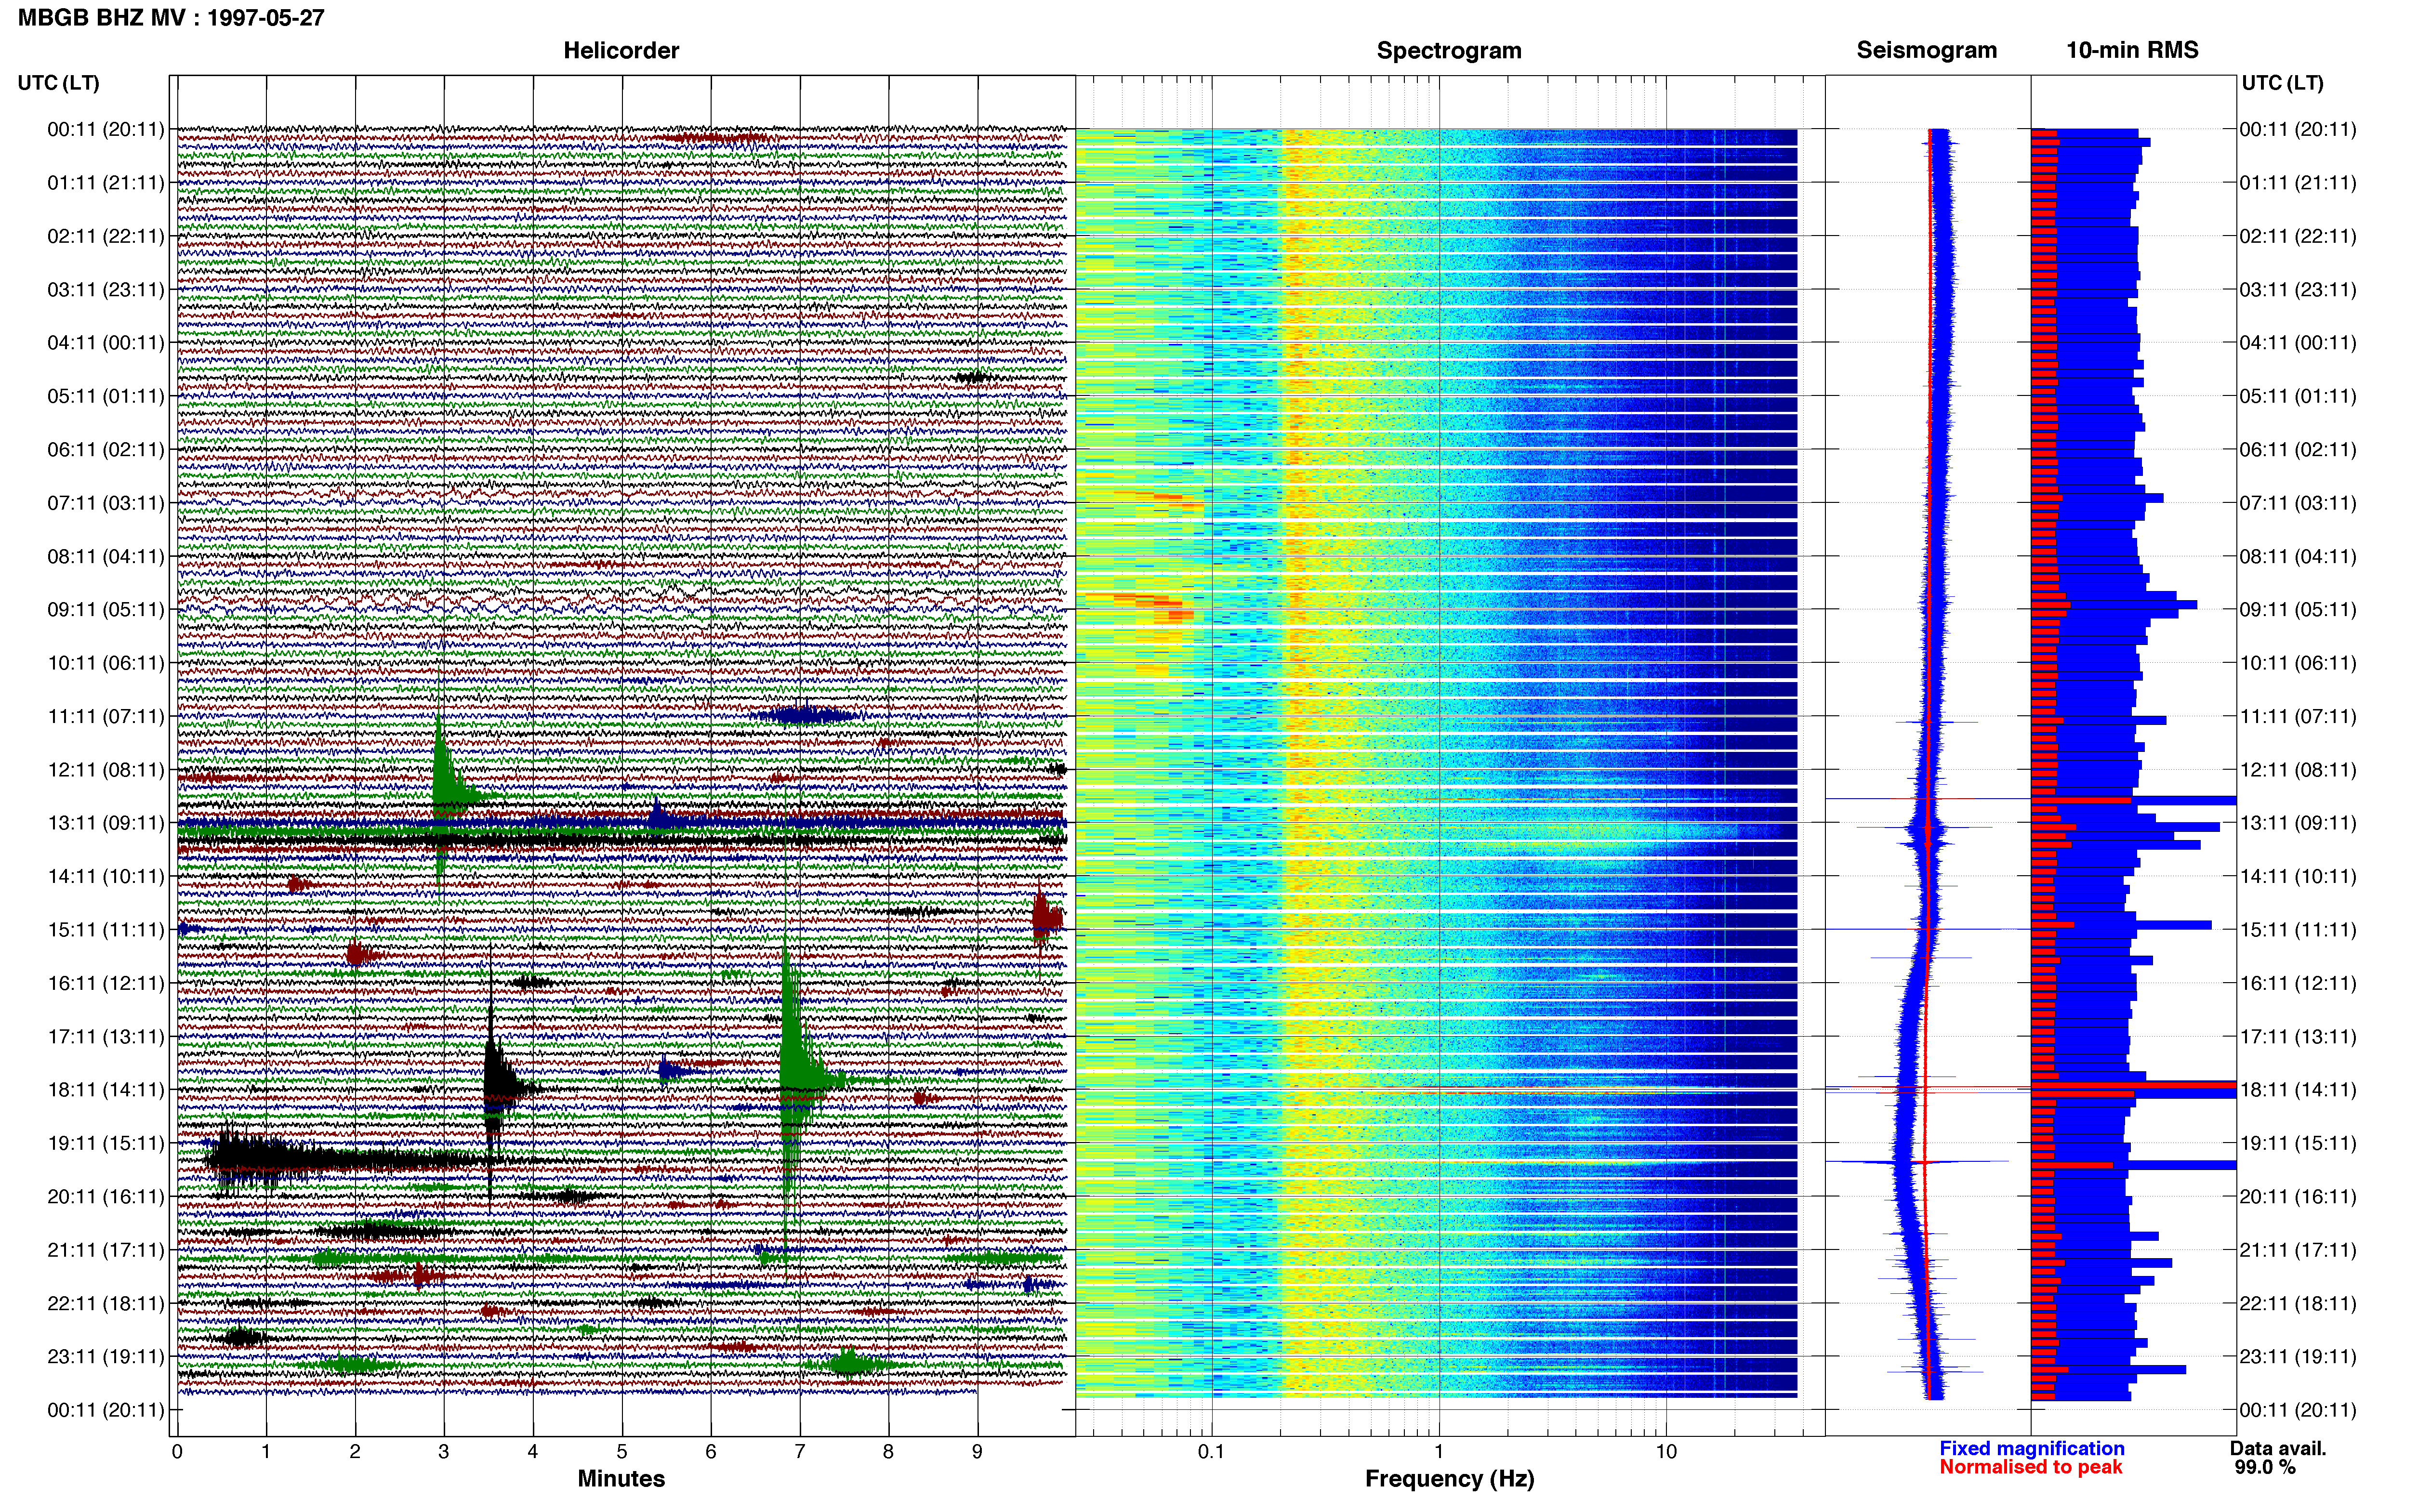Click the '0.1' frequency tick label
This screenshot has width=2418, height=1512.
click(x=1211, y=1452)
